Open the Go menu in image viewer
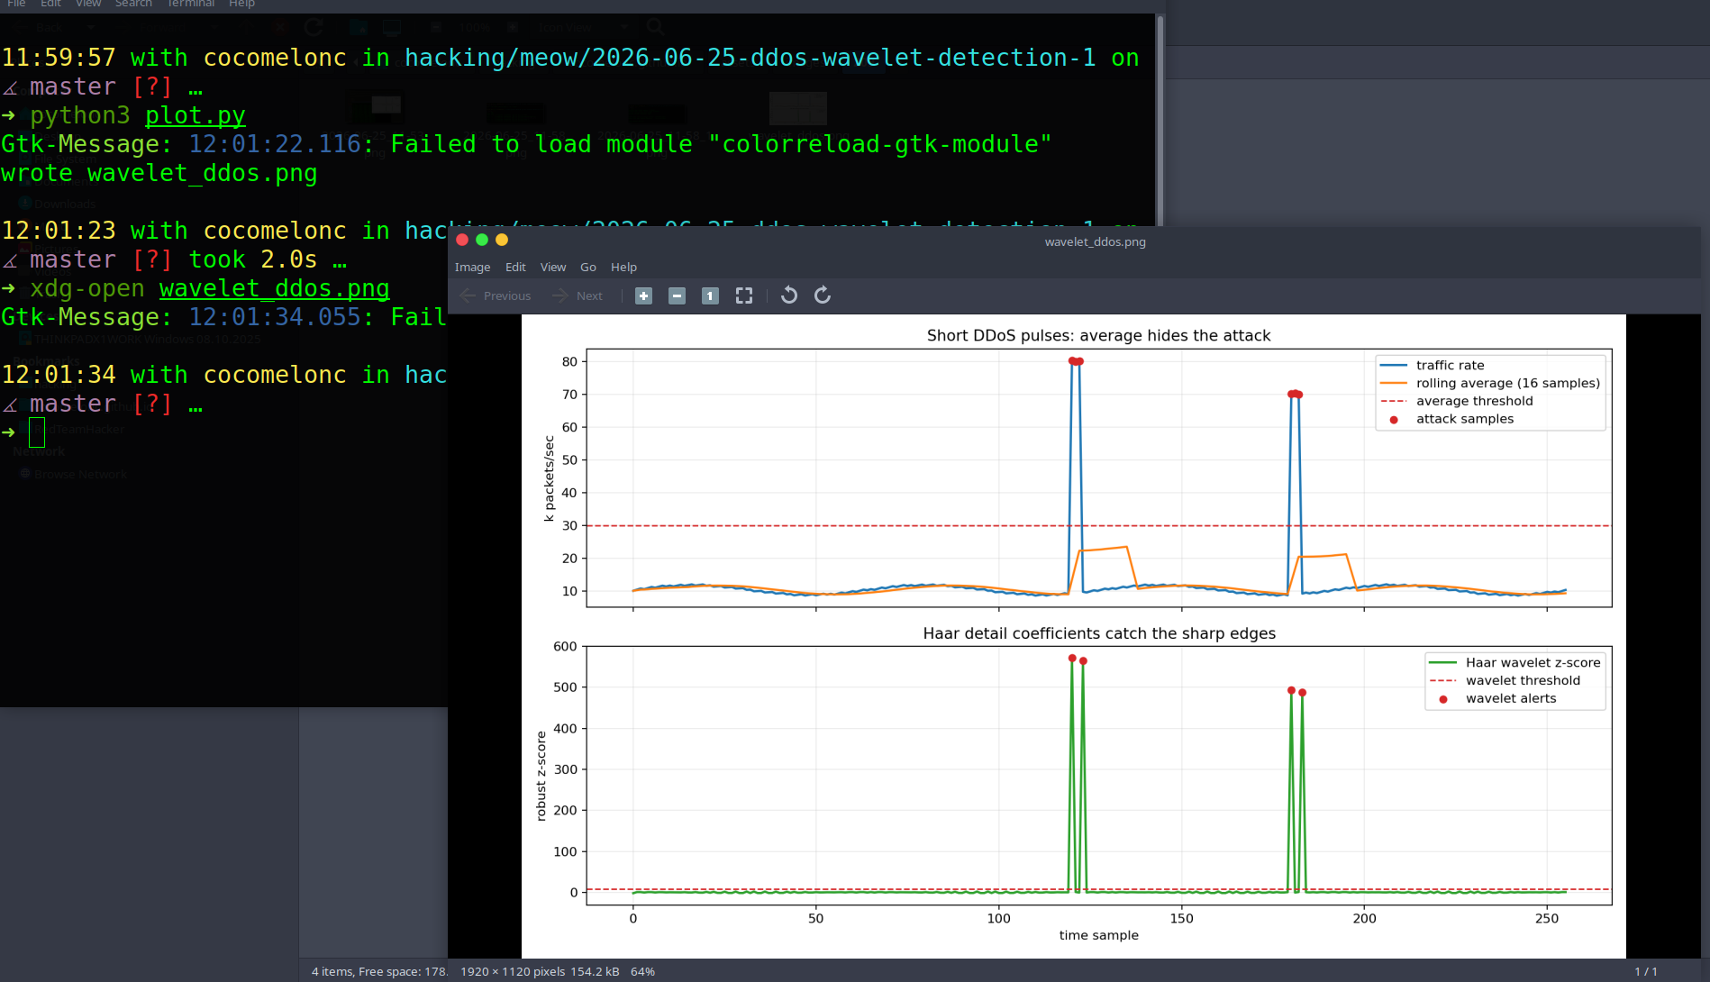This screenshot has width=1710, height=982. [x=588, y=267]
